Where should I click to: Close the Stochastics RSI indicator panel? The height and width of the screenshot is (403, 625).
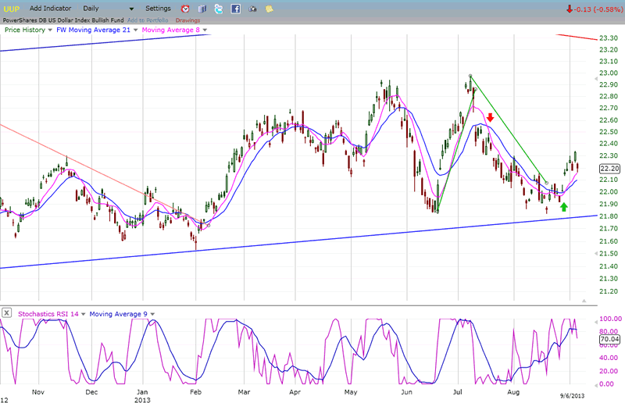click(x=6, y=313)
